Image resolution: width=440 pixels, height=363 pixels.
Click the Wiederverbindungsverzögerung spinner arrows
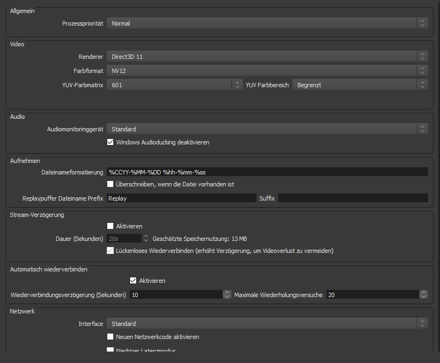coord(227,295)
